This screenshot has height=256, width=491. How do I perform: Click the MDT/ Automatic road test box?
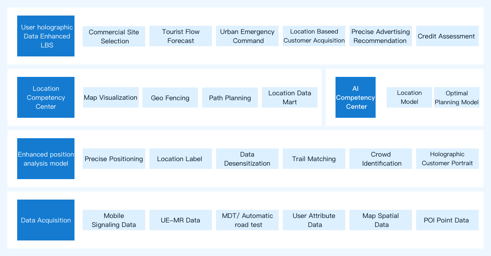247,220
